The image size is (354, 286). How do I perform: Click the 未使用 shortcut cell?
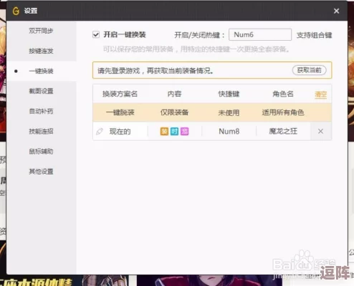[x=229, y=112]
